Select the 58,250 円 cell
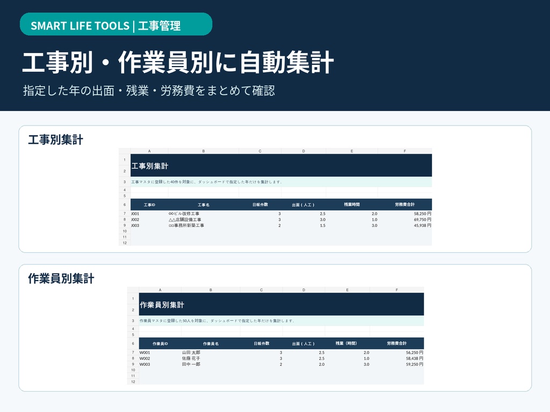Image resolution: width=550 pixels, height=412 pixels. pos(405,214)
